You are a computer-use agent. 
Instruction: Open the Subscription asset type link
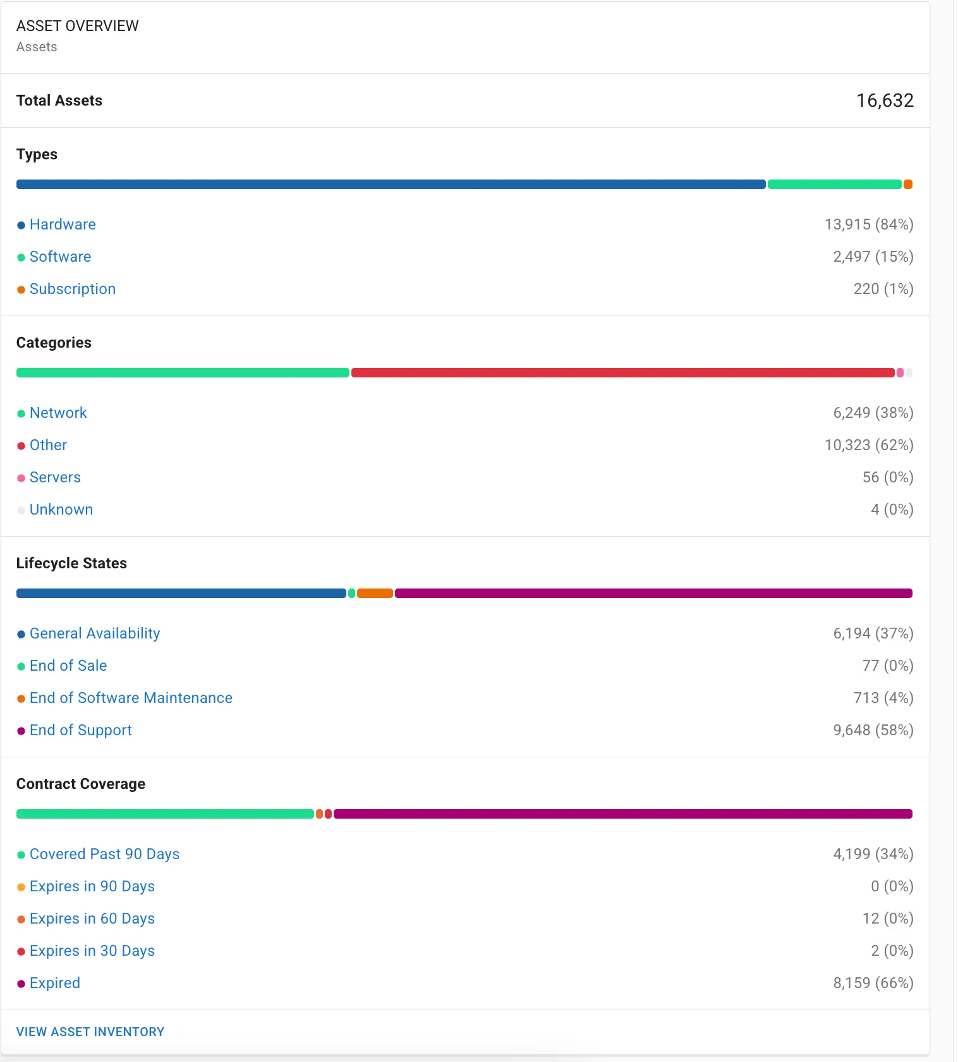coord(73,289)
